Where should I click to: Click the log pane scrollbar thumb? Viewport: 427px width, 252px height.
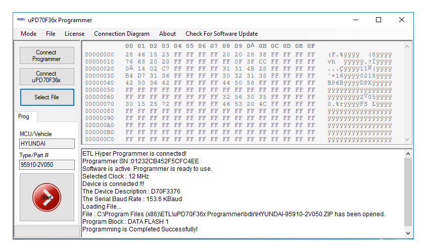click(408, 192)
